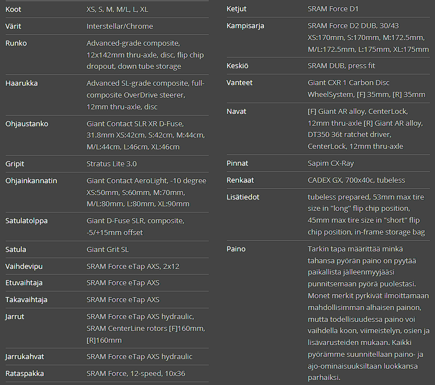
Task: Click the SRAM Force D1 chain value
Action: pos(333,9)
